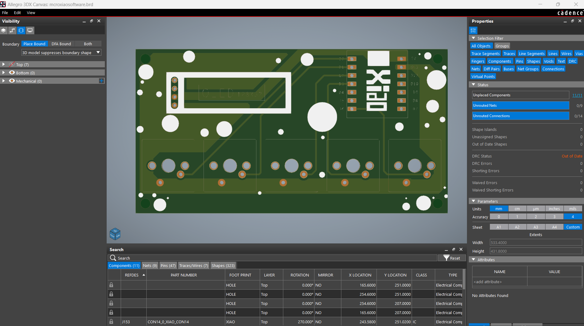Click the Out of Date DRC status
The height and width of the screenshot is (326, 584).
pyautogui.click(x=572, y=156)
